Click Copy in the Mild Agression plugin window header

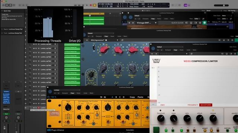(106, 36)
